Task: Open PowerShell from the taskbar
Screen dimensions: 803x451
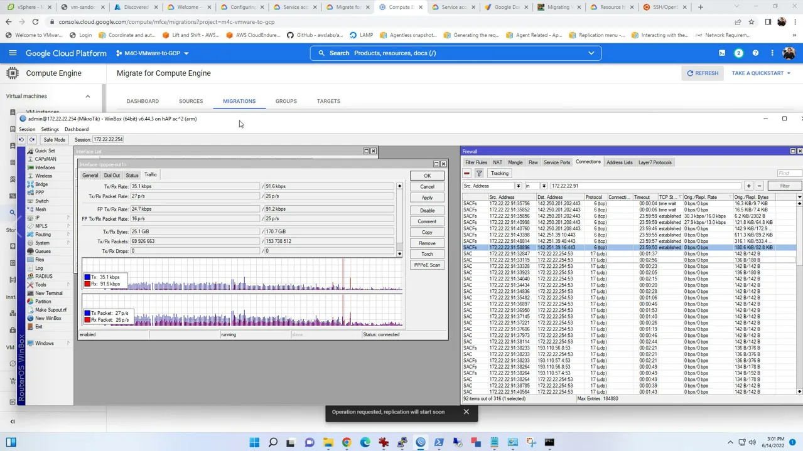Action: tap(439, 442)
